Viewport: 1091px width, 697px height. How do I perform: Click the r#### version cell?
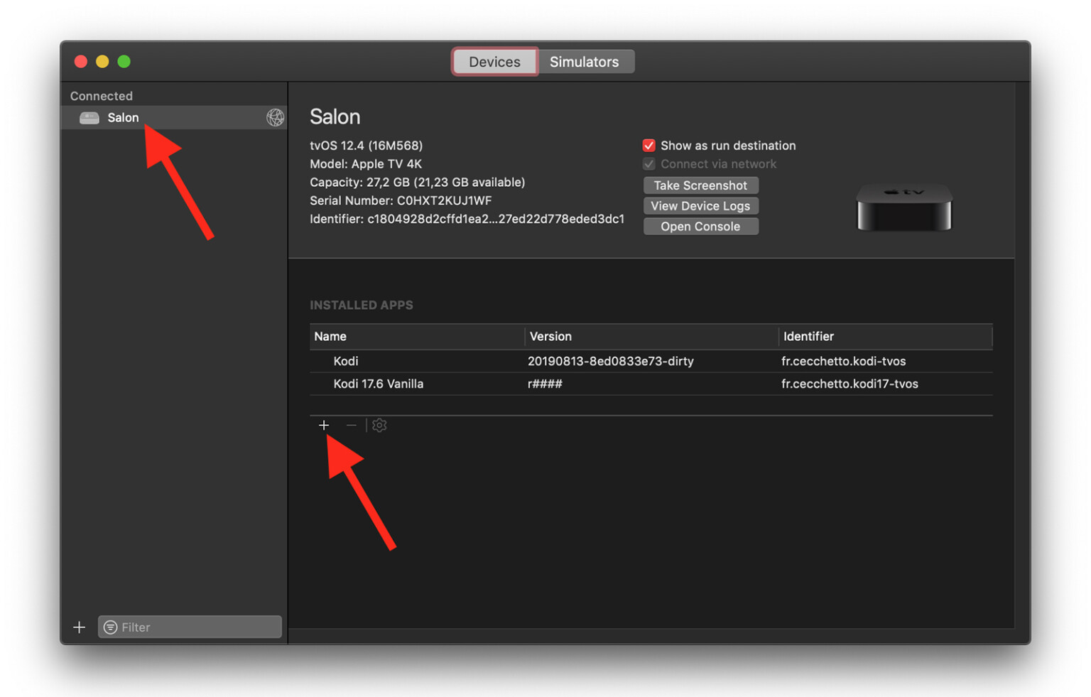tap(545, 384)
